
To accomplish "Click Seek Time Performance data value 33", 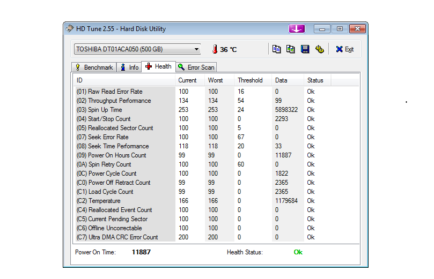I will pos(278,146).
